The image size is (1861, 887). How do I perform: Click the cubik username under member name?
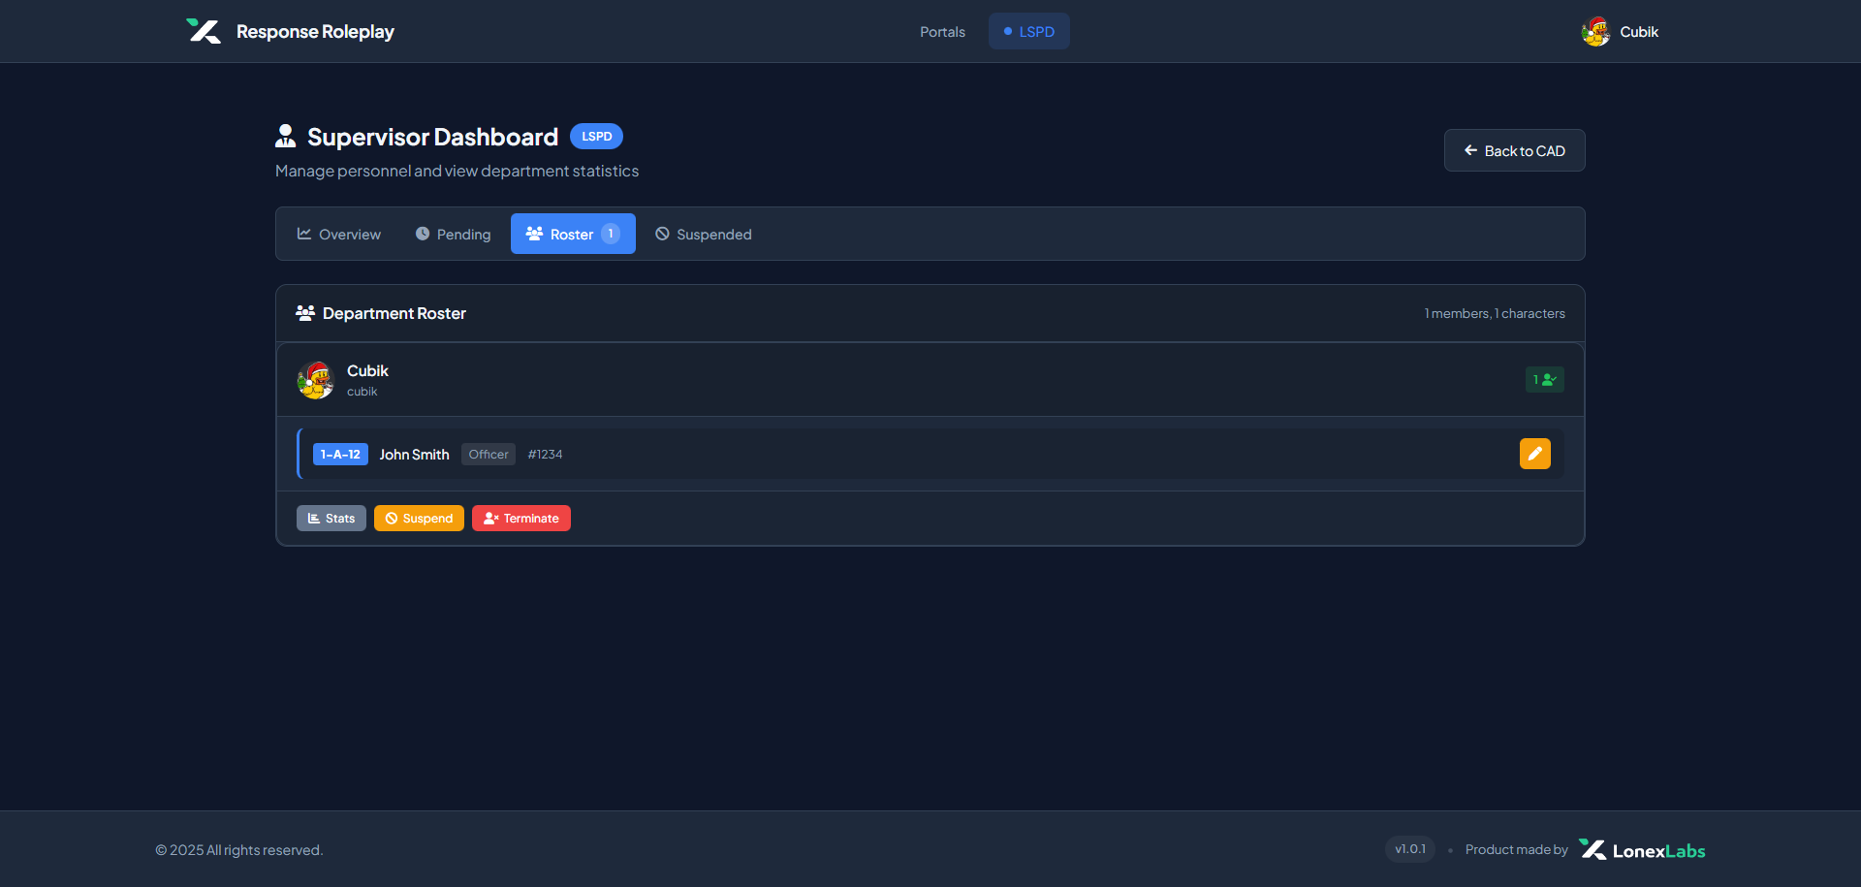(363, 392)
